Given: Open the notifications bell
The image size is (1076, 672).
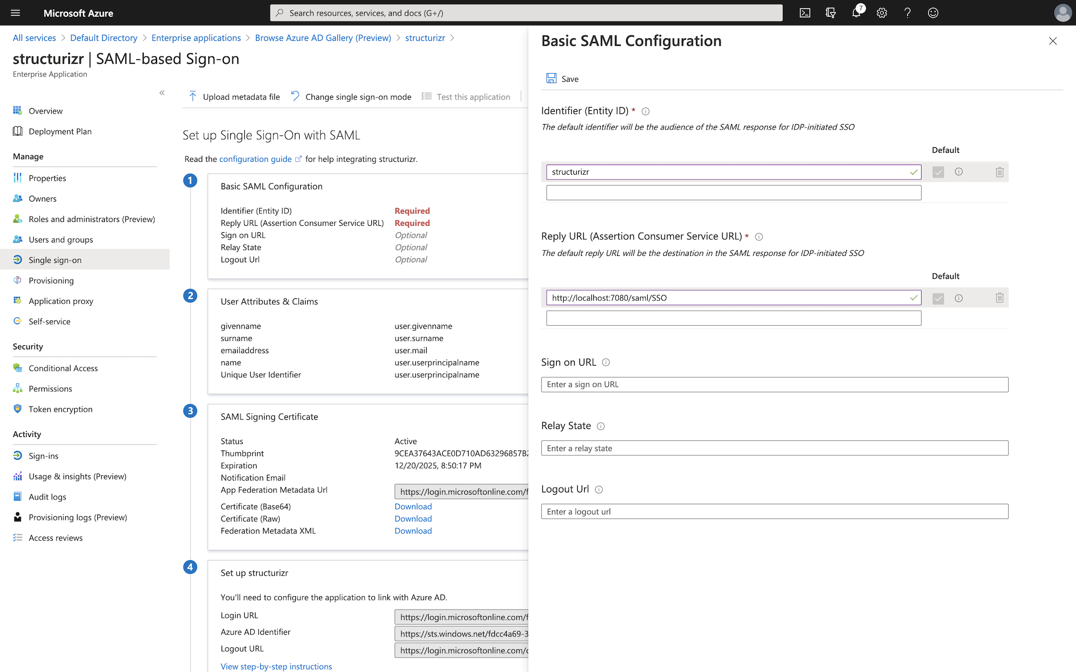Looking at the screenshot, I should coord(856,13).
